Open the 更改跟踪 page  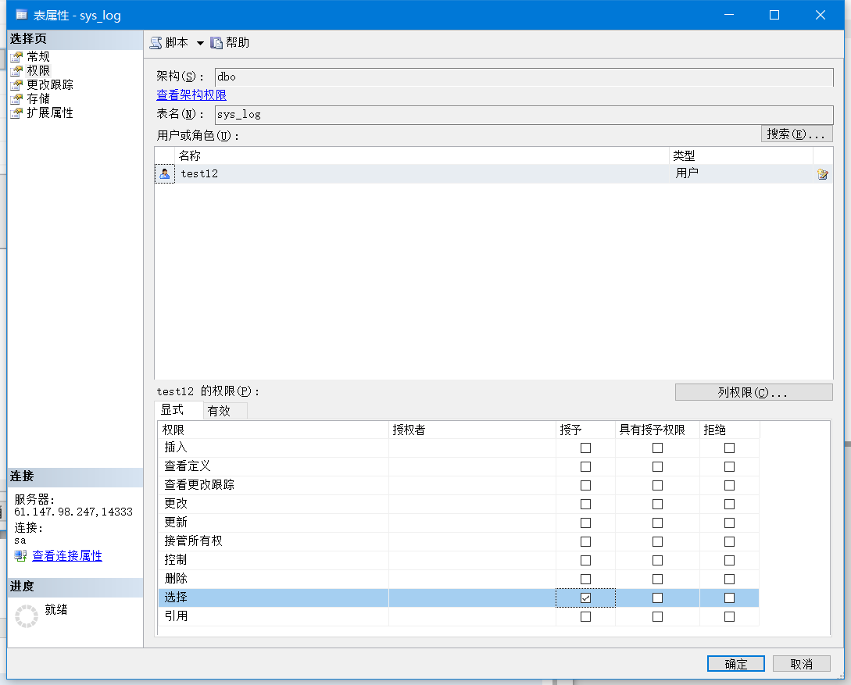tap(50, 84)
